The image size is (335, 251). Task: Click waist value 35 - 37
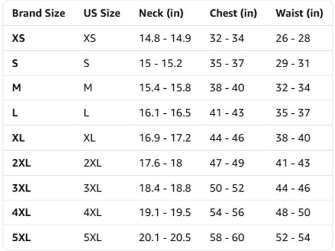[x=293, y=113]
